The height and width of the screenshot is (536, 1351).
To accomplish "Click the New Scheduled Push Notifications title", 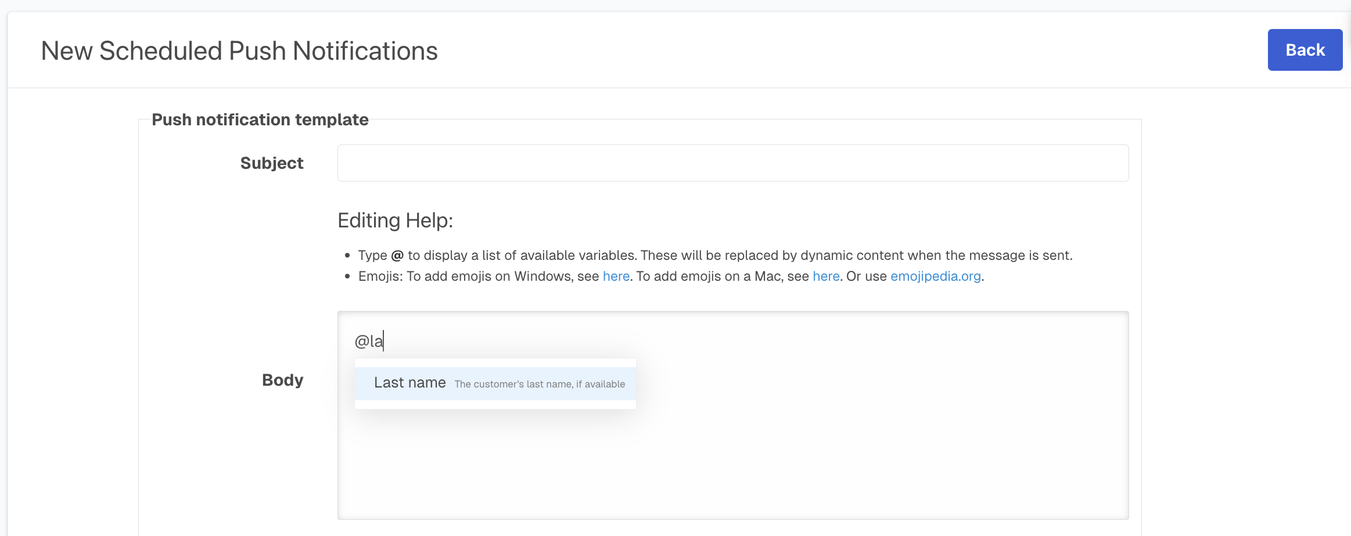I will point(239,51).
